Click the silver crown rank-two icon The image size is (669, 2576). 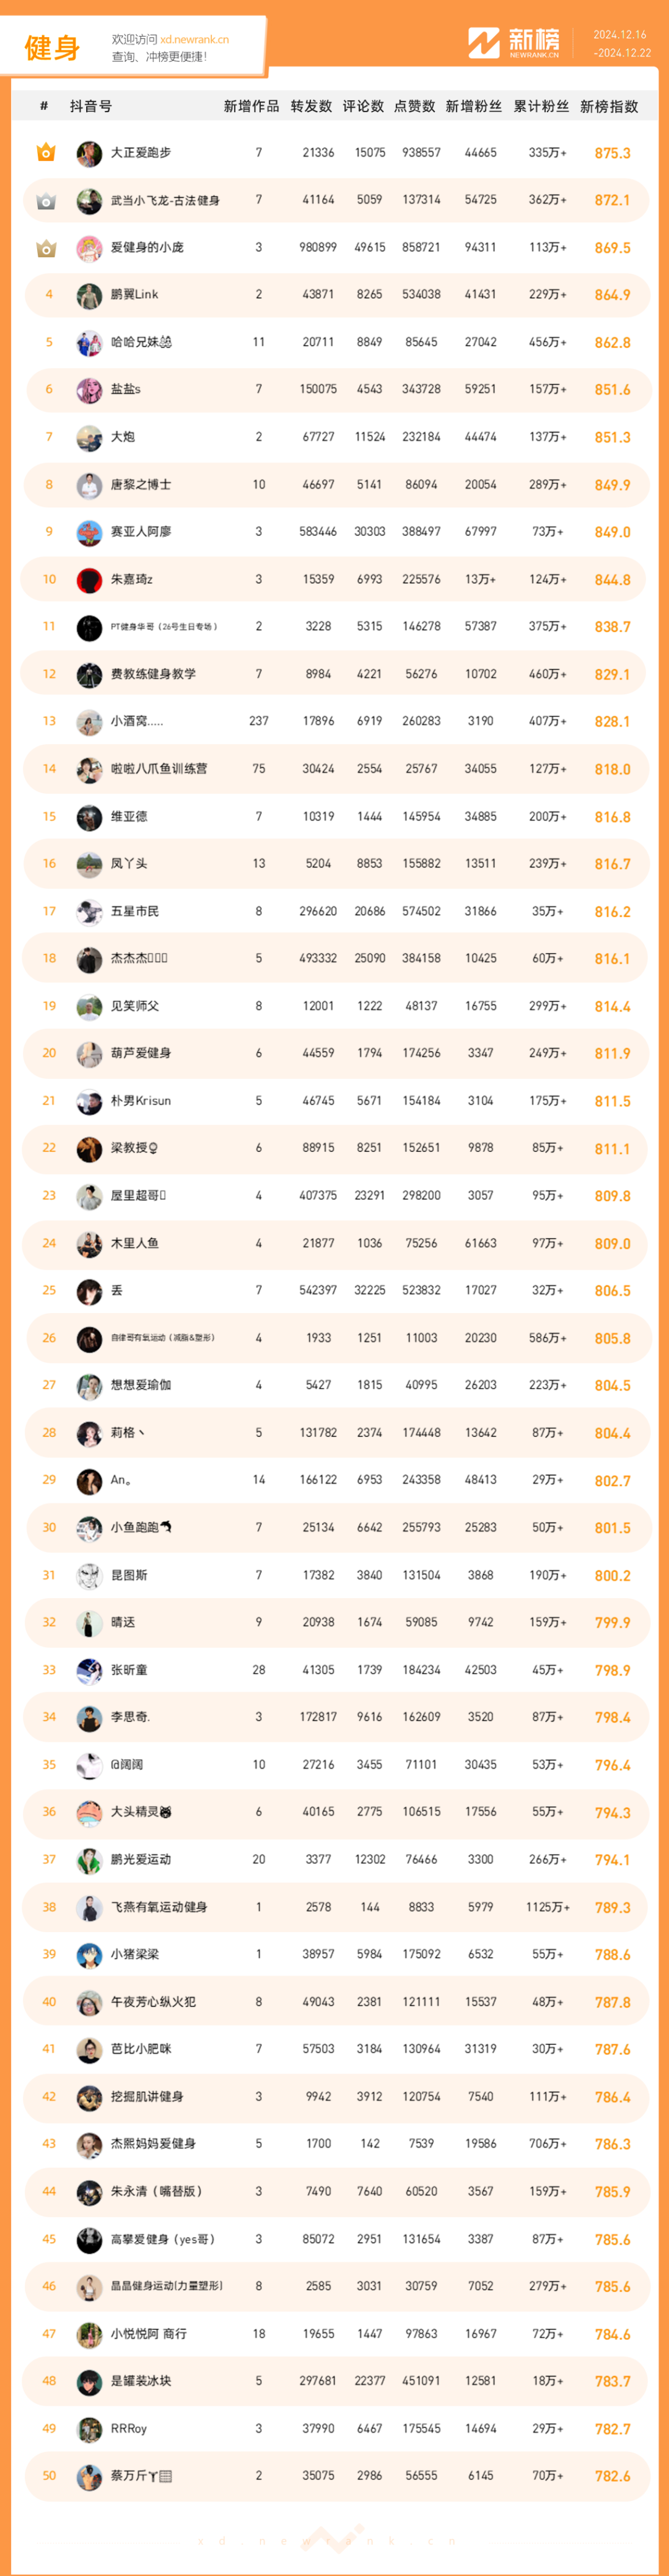point(46,200)
